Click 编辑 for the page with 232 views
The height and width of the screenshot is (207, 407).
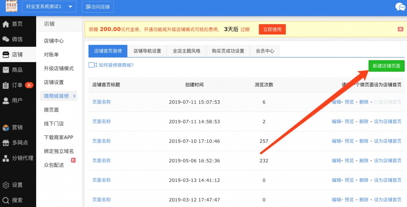click(x=336, y=161)
